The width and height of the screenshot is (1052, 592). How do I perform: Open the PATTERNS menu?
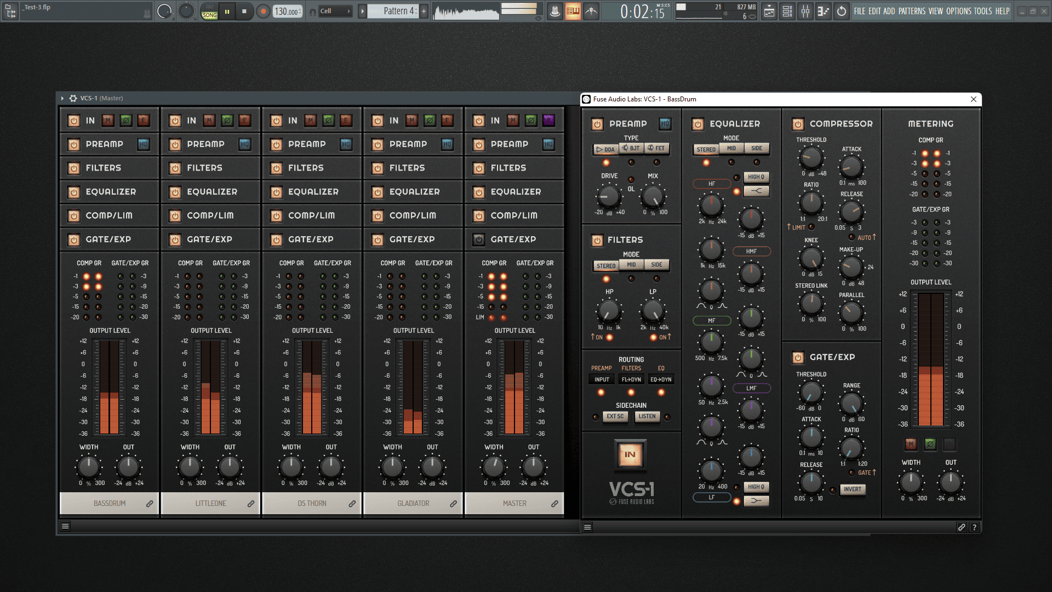coord(912,11)
